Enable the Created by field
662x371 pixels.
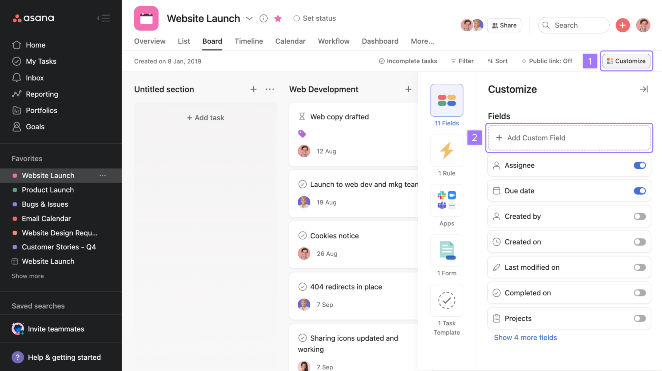pyautogui.click(x=639, y=216)
